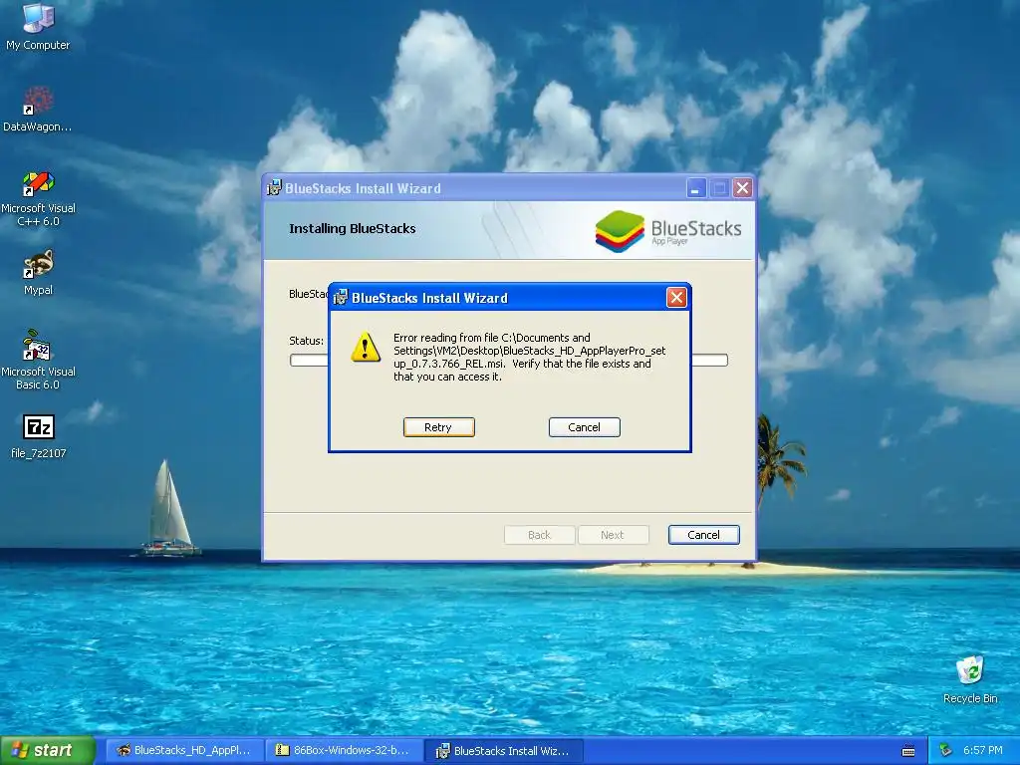The image size is (1020, 765).
Task: Click the disabled Back button in the wizard
Action: (539, 535)
